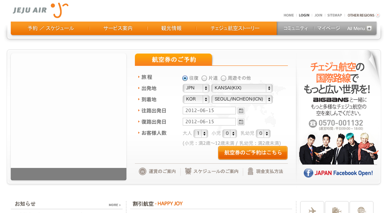Open the KANSAI(KIX) departure airport dropdown
This screenshot has height=213, width=385.
click(242, 88)
